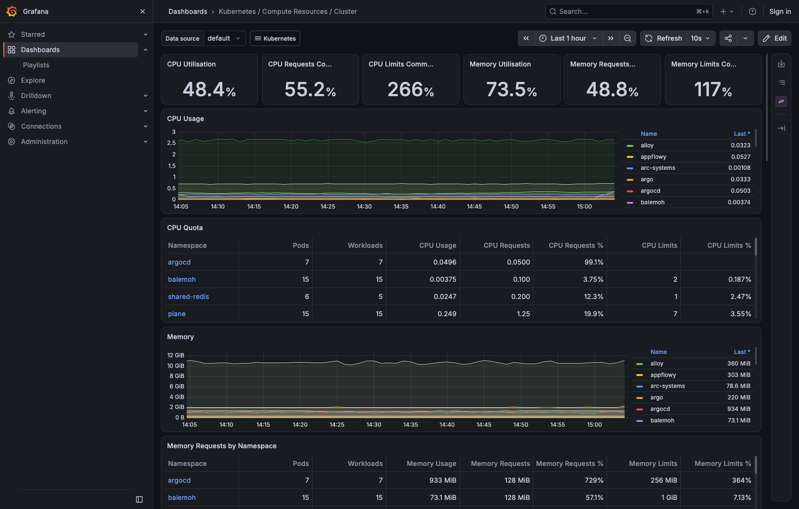Sort memory table by Memory Usage header
Image resolution: width=799 pixels, height=509 pixels.
pyautogui.click(x=431, y=464)
